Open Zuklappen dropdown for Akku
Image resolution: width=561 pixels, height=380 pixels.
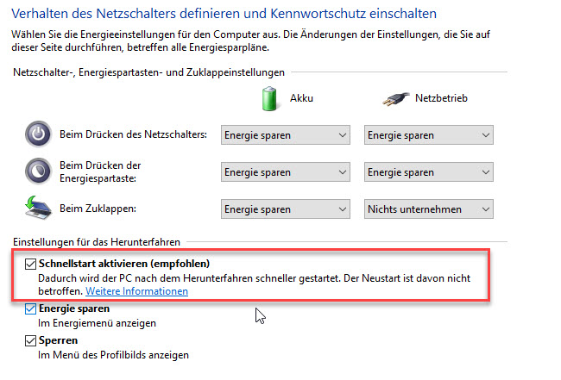[286, 209]
